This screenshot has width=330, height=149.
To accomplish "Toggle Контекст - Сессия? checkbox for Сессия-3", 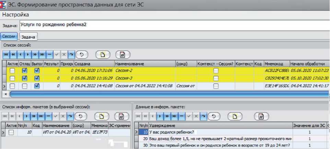I will [216, 78].
